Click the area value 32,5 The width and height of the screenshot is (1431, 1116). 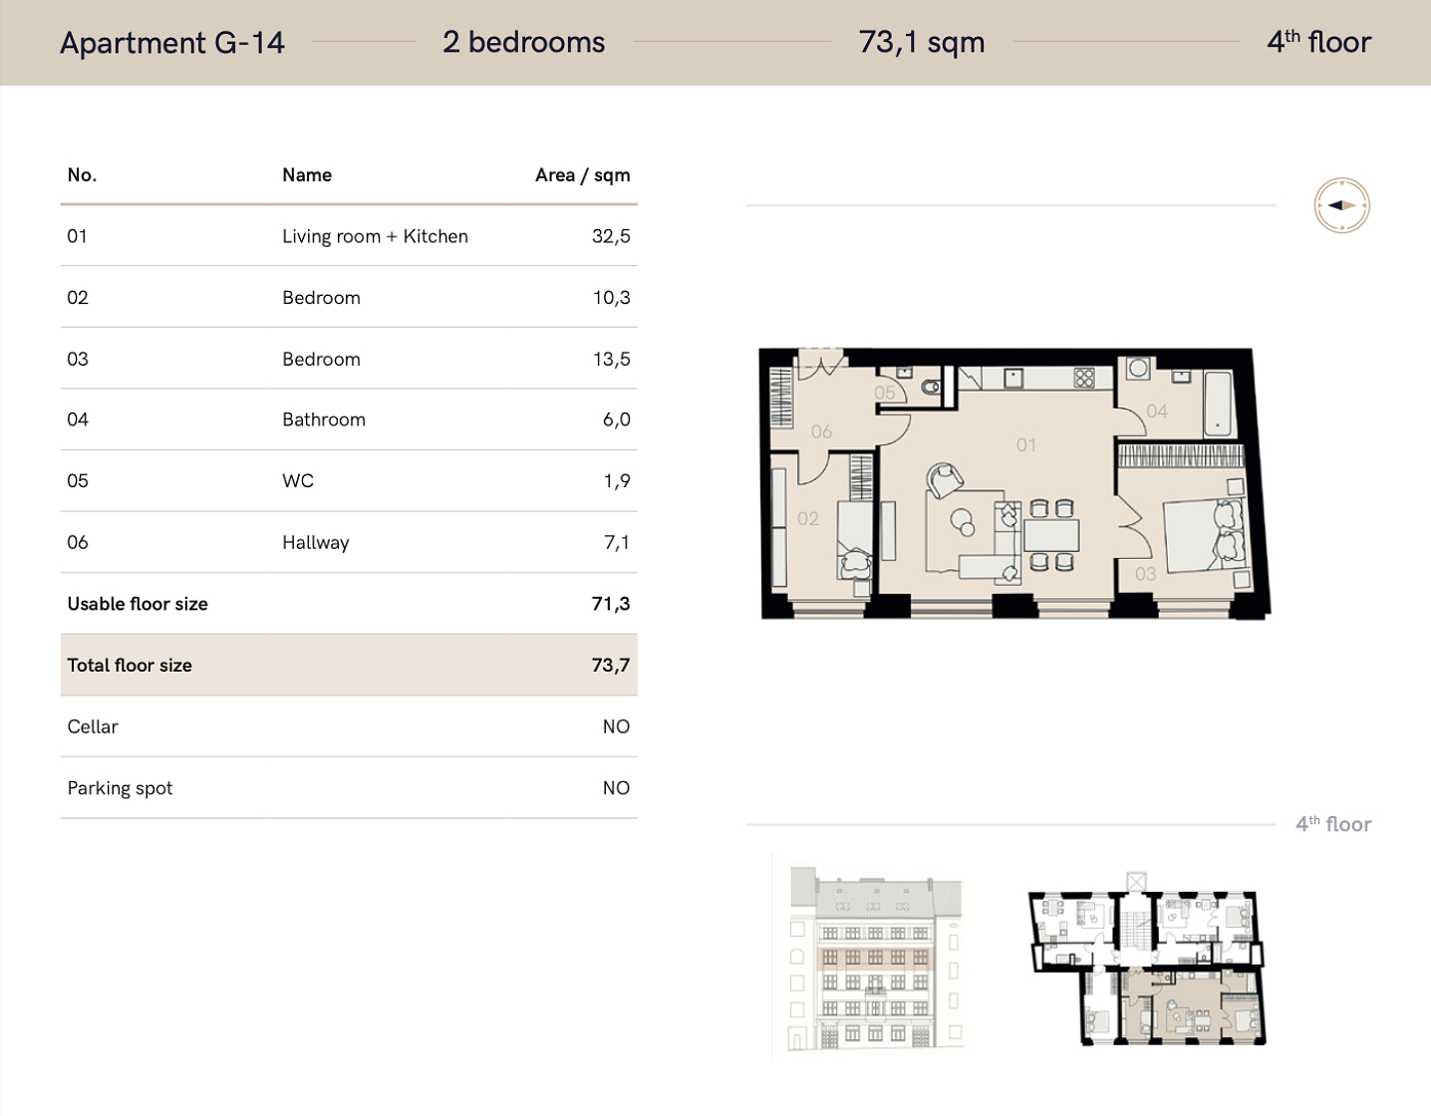point(611,236)
